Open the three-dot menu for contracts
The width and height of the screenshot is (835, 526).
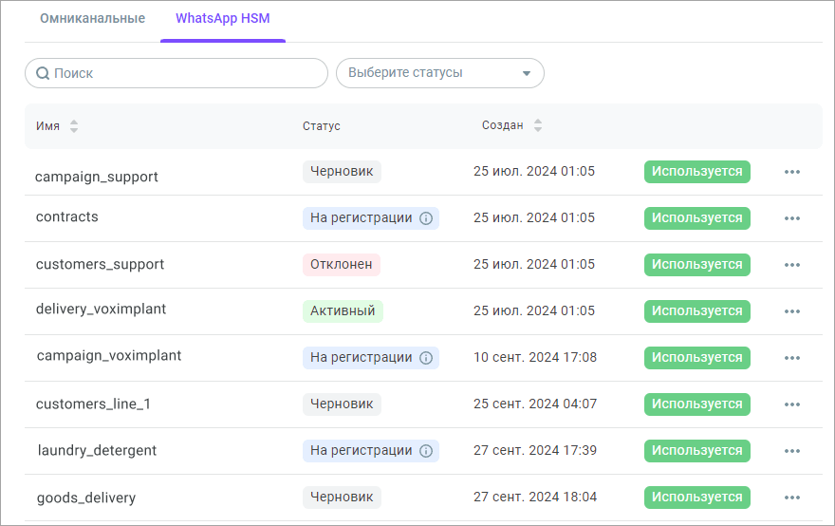792,218
